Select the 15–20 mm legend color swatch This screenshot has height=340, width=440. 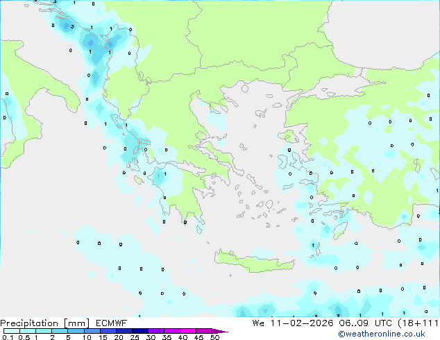108,331
